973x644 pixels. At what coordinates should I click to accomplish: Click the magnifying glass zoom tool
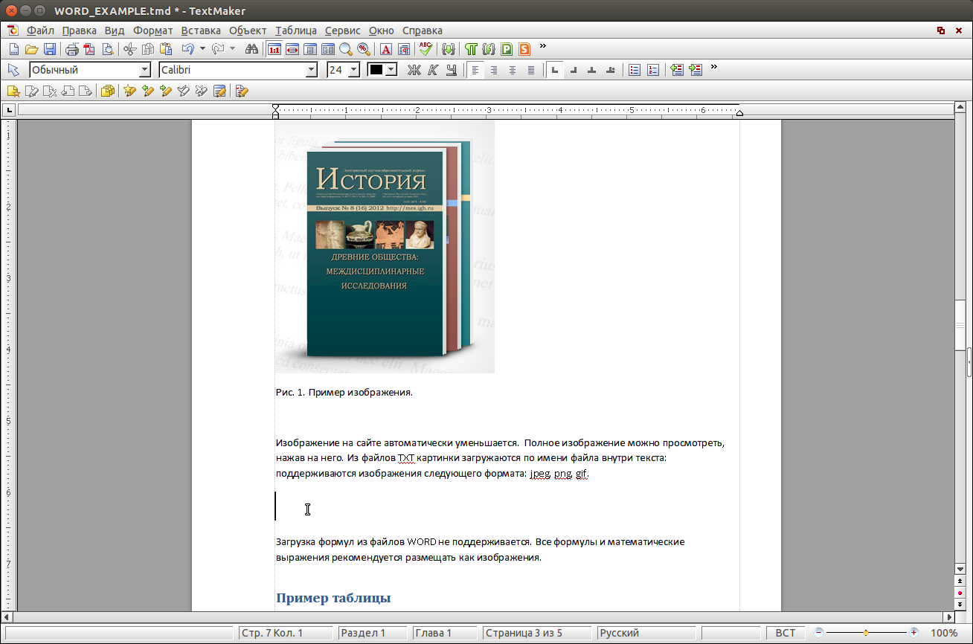346,50
